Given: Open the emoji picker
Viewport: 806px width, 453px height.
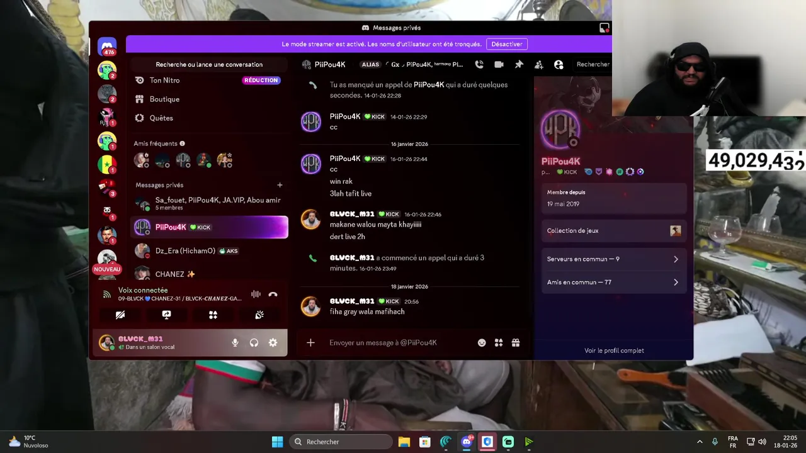Looking at the screenshot, I should pos(482,343).
